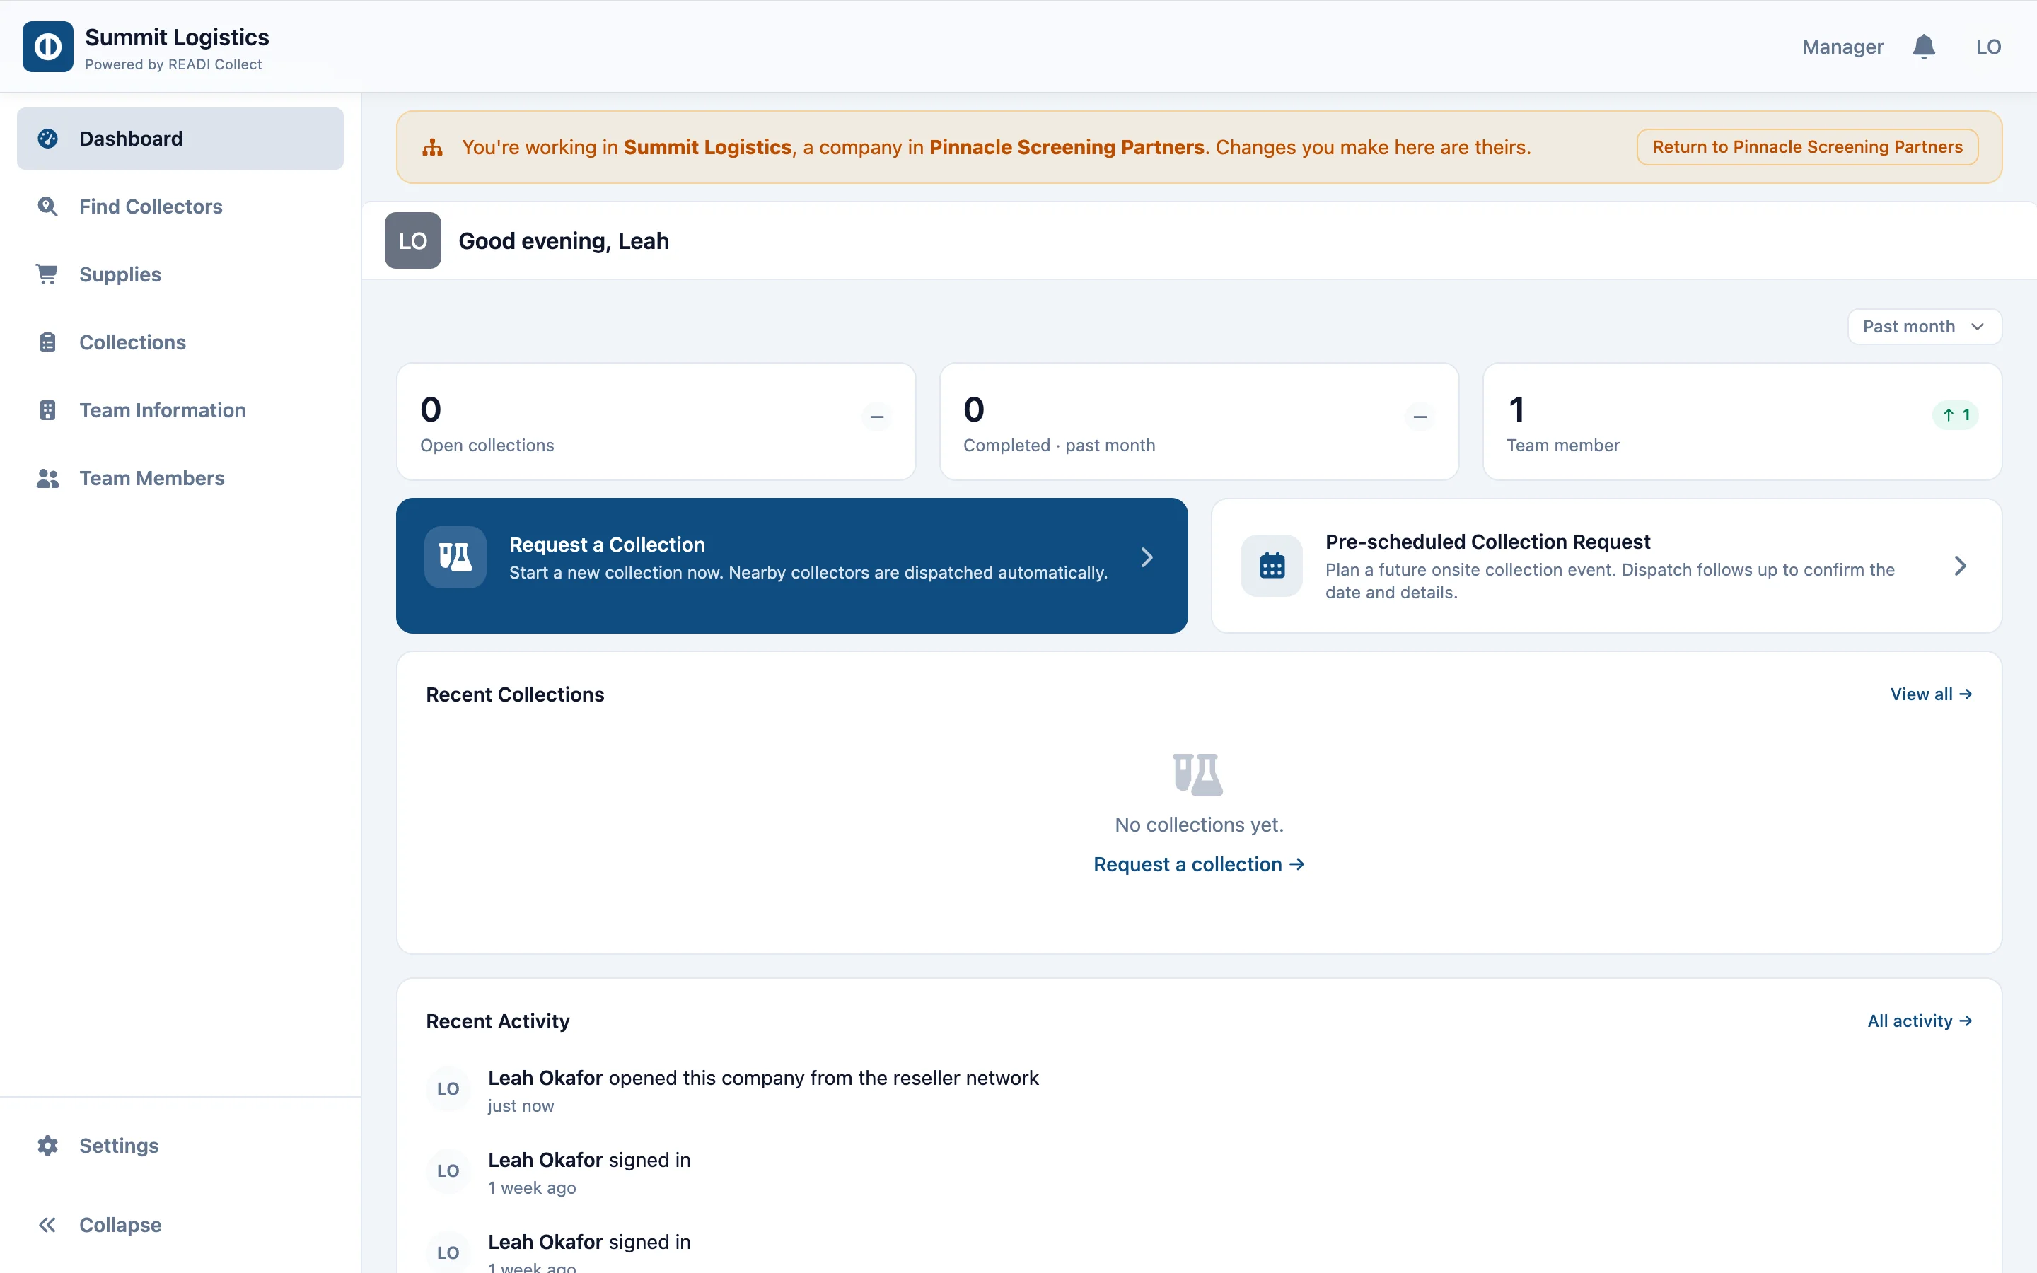Click View all in Recent Collections
The width and height of the screenshot is (2037, 1273).
(1931, 694)
